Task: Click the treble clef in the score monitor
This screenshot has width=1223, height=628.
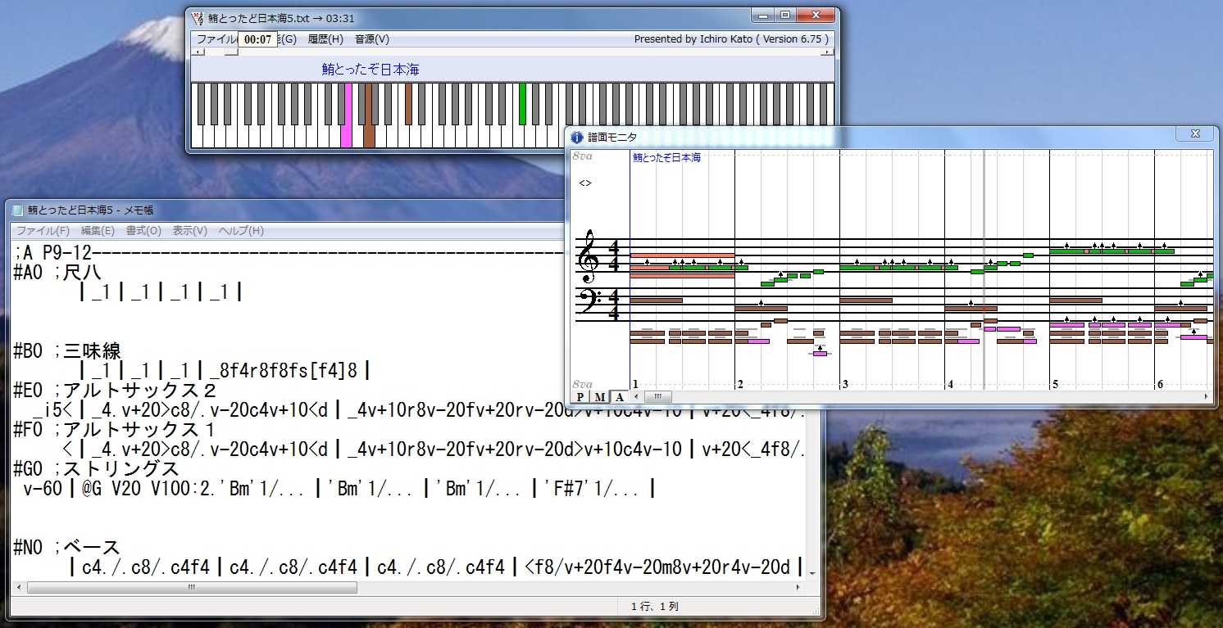Action: [x=587, y=258]
